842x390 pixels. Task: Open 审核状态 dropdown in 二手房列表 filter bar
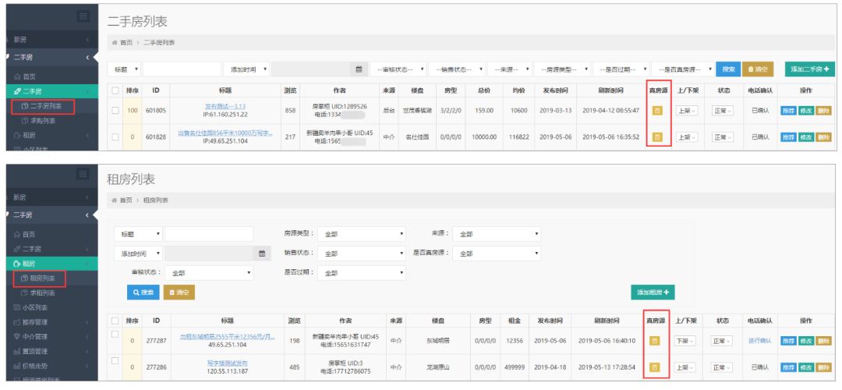click(398, 69)
